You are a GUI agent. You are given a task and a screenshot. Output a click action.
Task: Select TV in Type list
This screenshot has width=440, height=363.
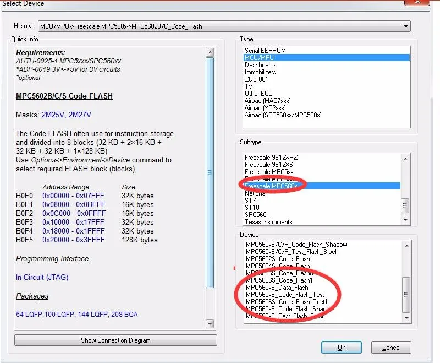click(x=326, y=86)
